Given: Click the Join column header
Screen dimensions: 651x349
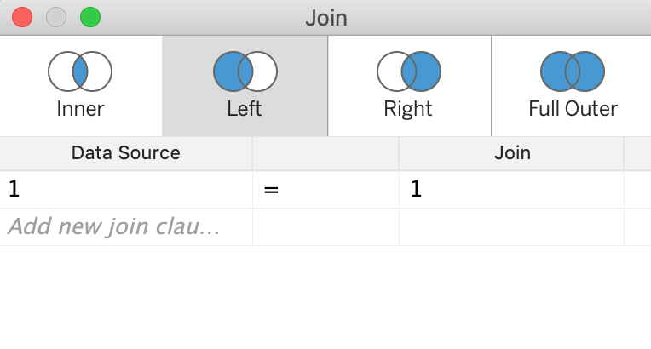Looking at the screenshot, I should [x=511, y=153].
